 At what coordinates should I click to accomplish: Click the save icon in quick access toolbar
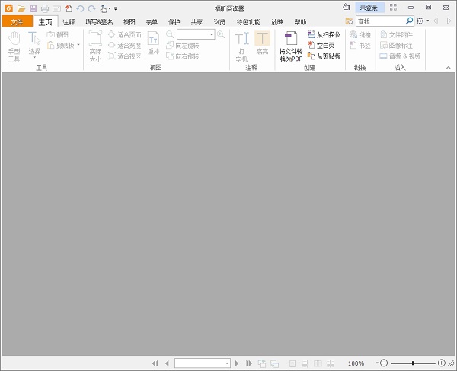[33, 8]
